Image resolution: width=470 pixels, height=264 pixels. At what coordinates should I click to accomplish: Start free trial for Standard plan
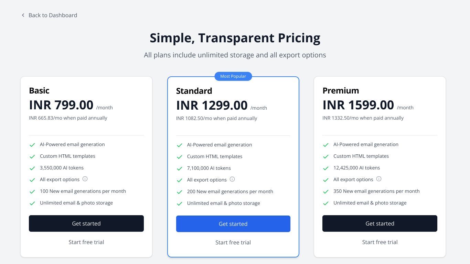[233, 242]
